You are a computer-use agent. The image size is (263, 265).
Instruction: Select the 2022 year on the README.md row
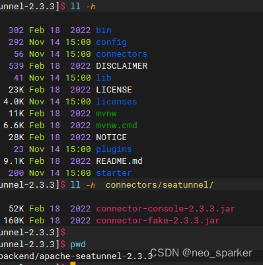click(x=81, y=161)
